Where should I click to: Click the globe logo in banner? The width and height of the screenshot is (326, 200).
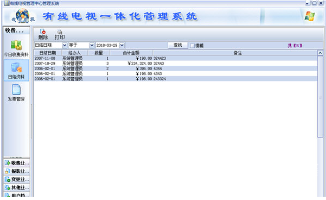pos(22,15)
